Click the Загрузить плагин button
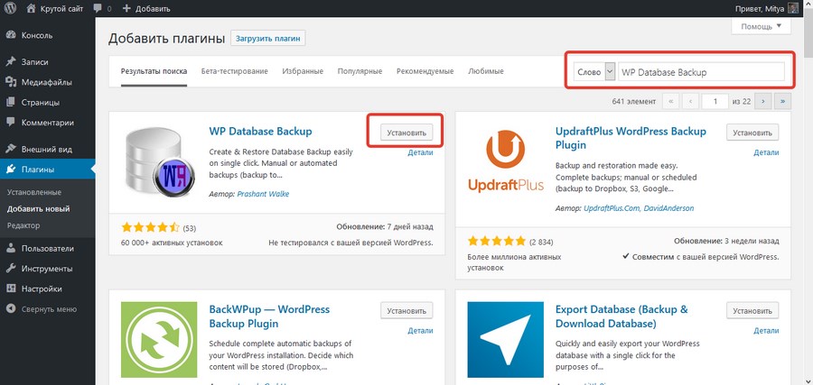Screen dimensions: 813x385 [268, 39]
